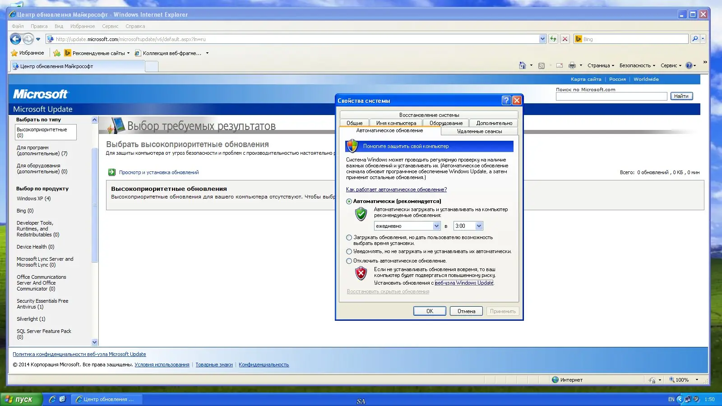The height and width of the screenshot is (406, 722).
Task: Switch to Восстановление системы tab
Action: pyautogui.click(x=429, y=115)
